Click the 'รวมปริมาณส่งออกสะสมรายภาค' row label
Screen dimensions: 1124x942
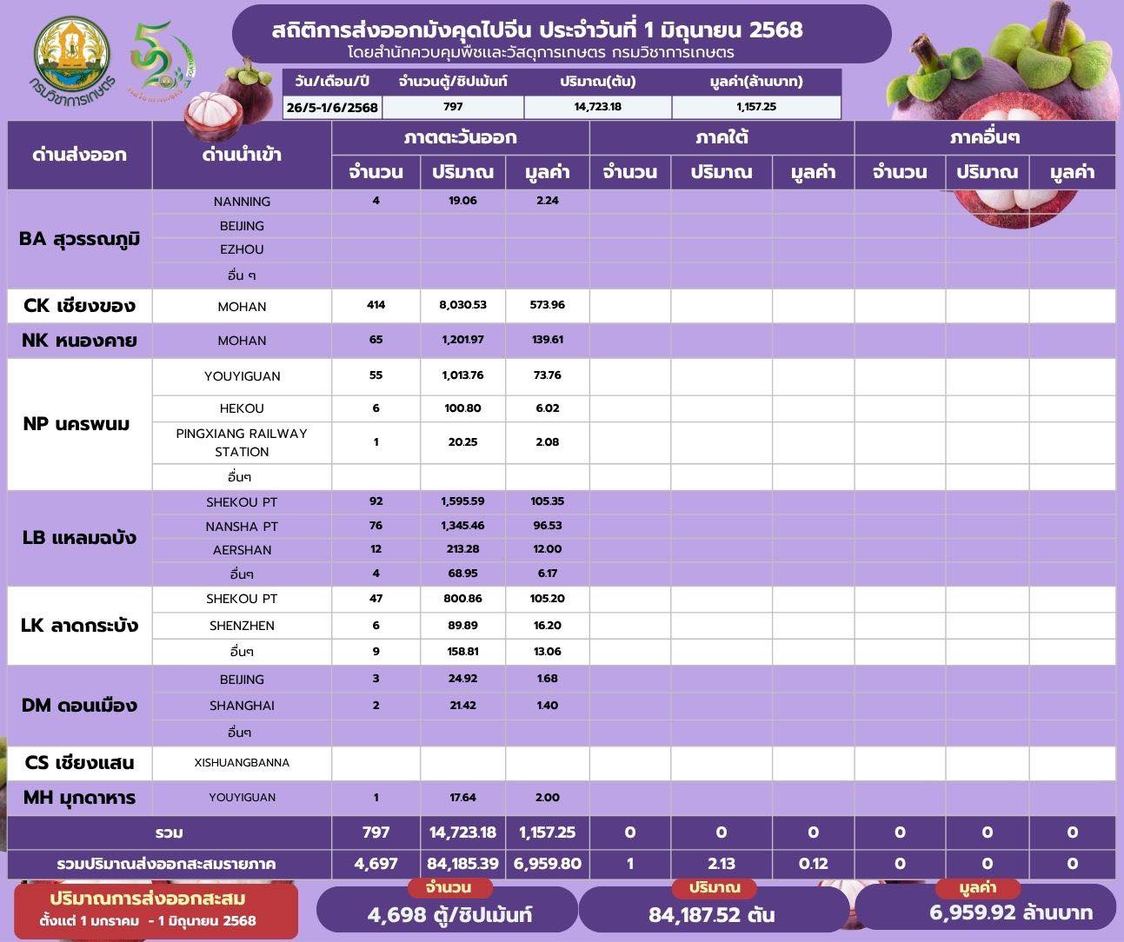170,865
